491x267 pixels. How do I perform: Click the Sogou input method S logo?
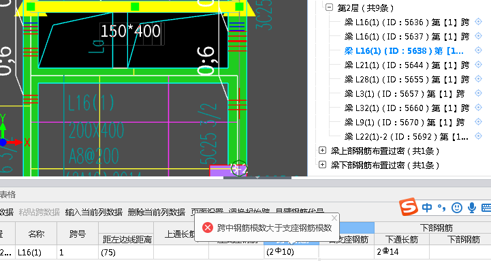tap(409, 206)
